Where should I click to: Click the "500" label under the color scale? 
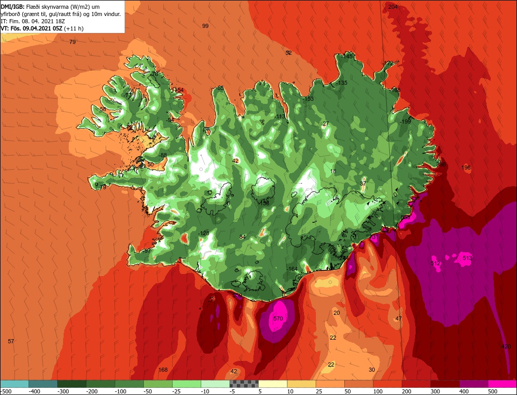pyautogui.click(x=493, y=391)
